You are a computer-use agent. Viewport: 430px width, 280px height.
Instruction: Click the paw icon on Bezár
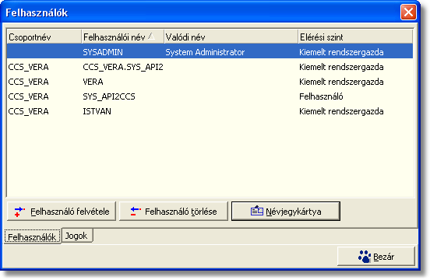pos(365,257)
